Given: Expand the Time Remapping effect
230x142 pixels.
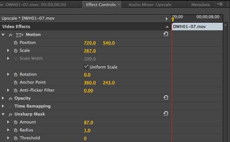Looking at the screenshot, I should 3,106.
